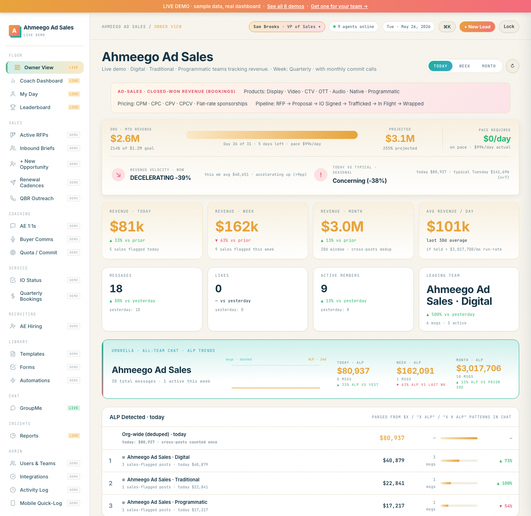This screenshot has height=516, width=531.
Task: Select Renewal Cadences menu item
Action: pos(45,182)
